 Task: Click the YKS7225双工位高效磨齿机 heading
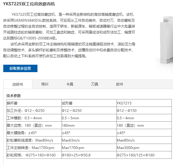click(29, 4)
